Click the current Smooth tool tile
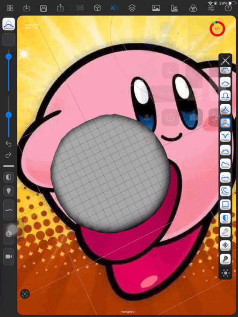This screenshot has width=238, height=317. coord(9,24)
